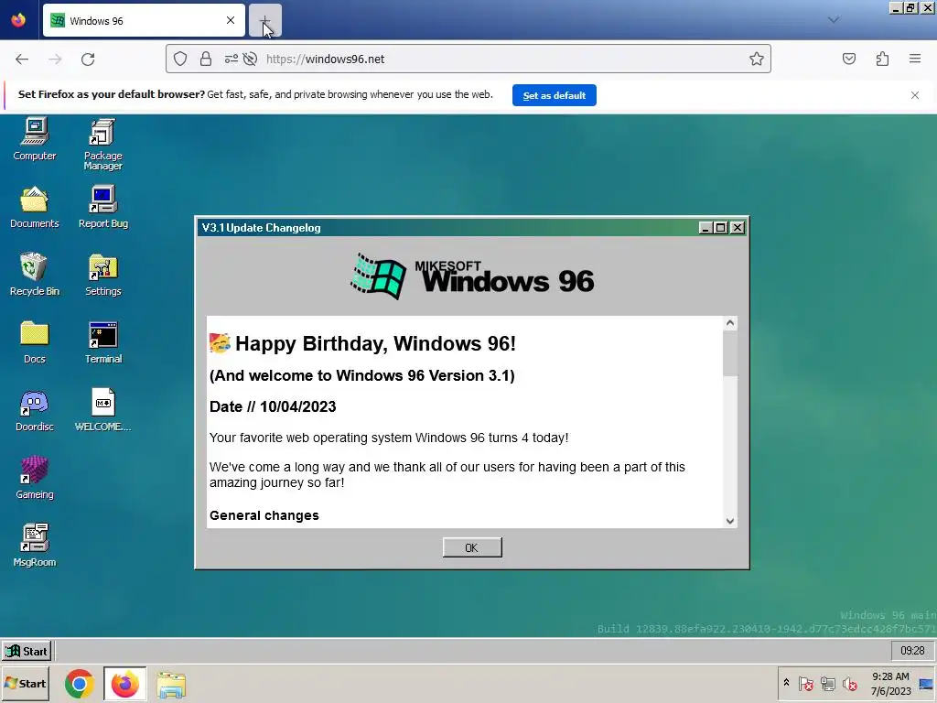This screenshot has height=703, width=937.
Task: Click the Show desktop button in tray
Action: (926, 683)
